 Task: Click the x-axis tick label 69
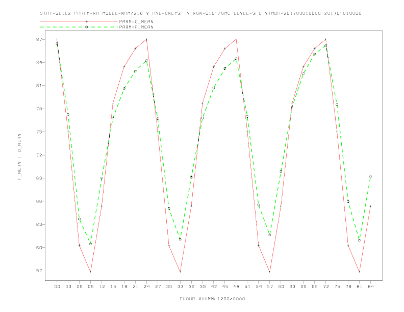(315, 287)
